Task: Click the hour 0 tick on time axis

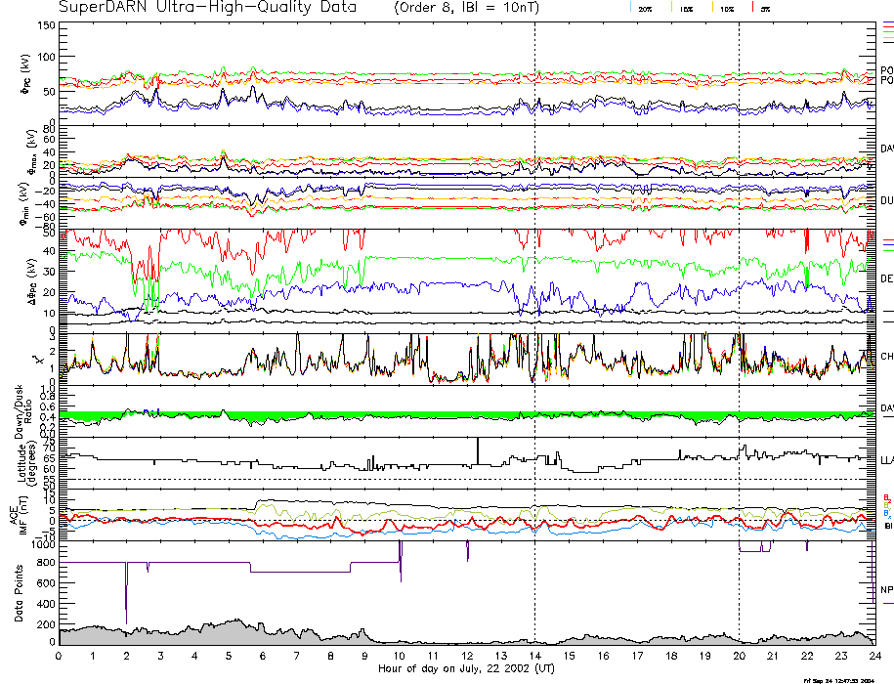Action: 59,656
